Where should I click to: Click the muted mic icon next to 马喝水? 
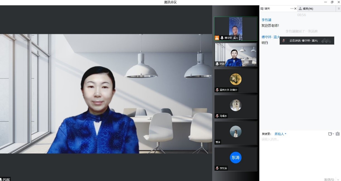click(217, 116)
